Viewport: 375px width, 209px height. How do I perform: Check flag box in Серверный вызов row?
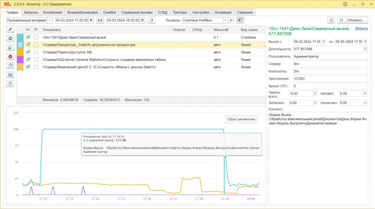click(x=36, y=37)
